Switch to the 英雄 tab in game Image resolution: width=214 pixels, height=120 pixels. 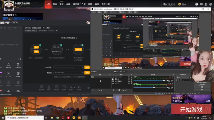coord(55,4)
